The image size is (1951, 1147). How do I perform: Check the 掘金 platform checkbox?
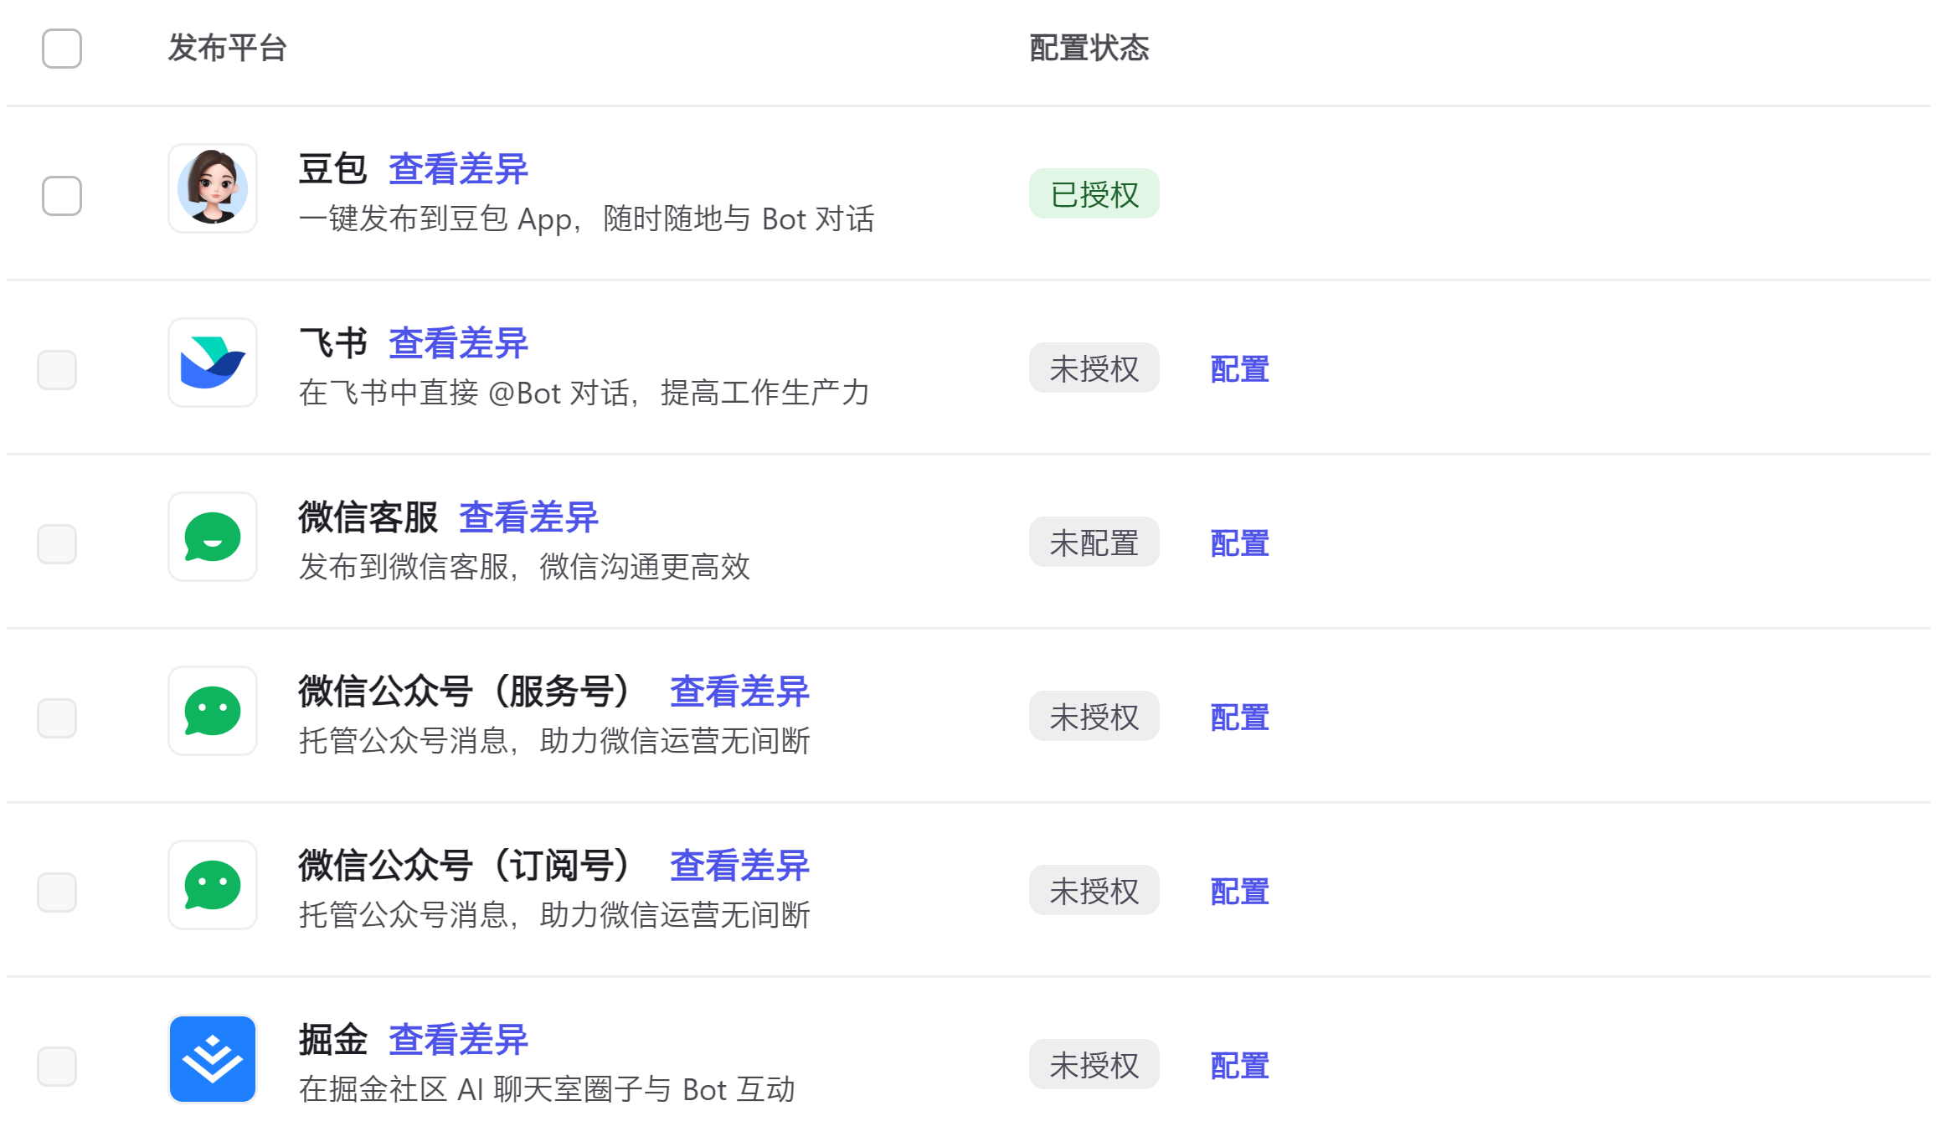coord(57,1067)
